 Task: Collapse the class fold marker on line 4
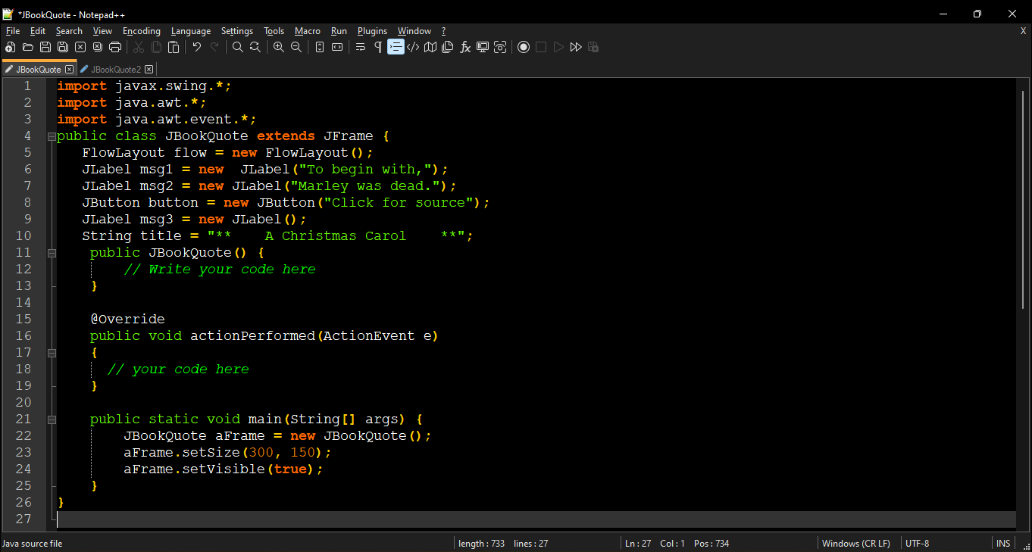tap(52, 136)
